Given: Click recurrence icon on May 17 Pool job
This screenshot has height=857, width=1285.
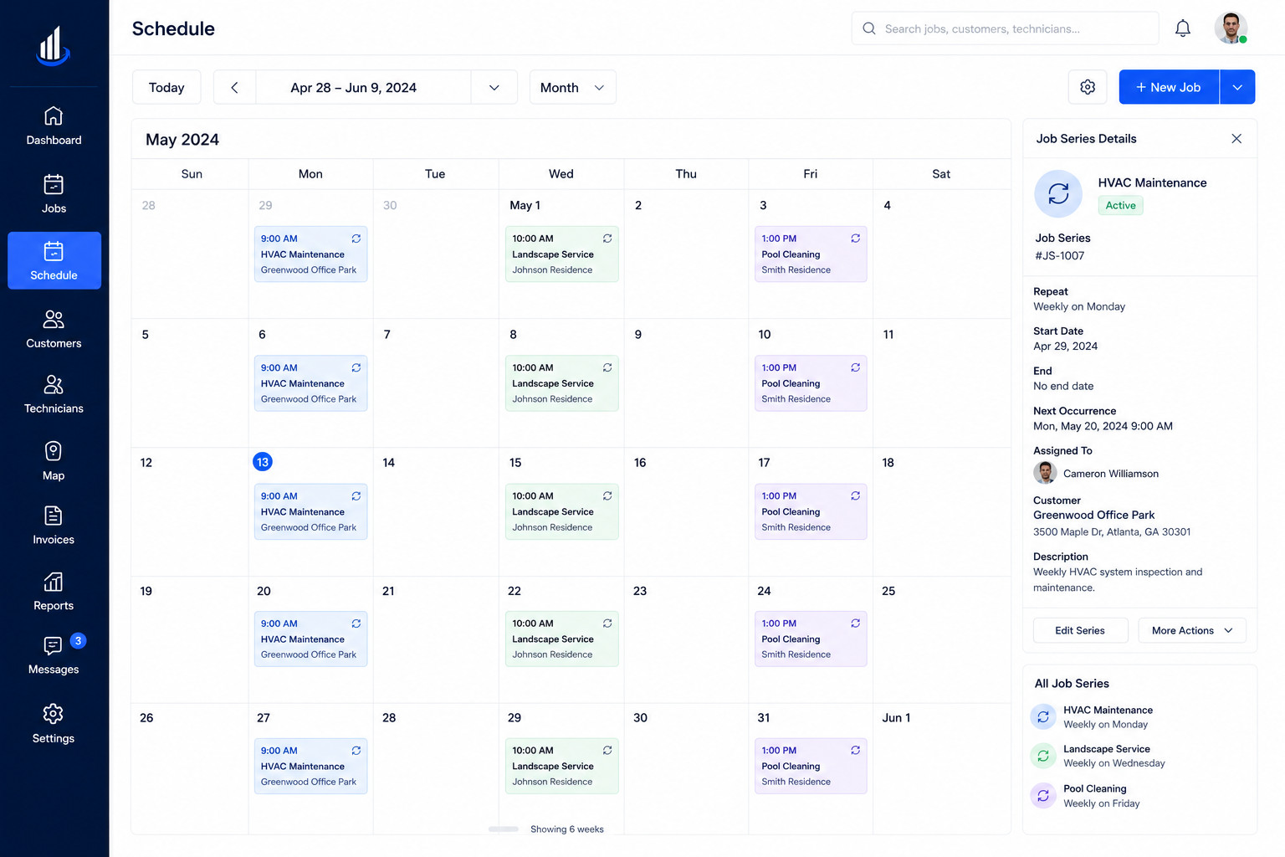Looking at the screenshot, I should coord(856,495).
